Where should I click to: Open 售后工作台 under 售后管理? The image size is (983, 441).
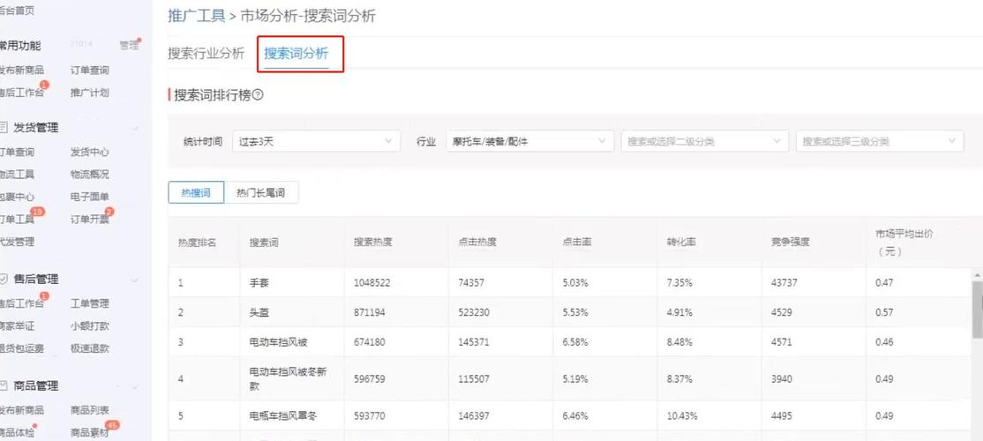(x=21, y=303)
